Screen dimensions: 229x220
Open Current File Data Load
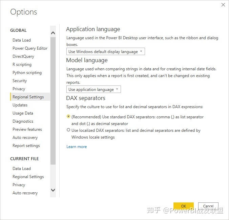click(x=22, y=169)
